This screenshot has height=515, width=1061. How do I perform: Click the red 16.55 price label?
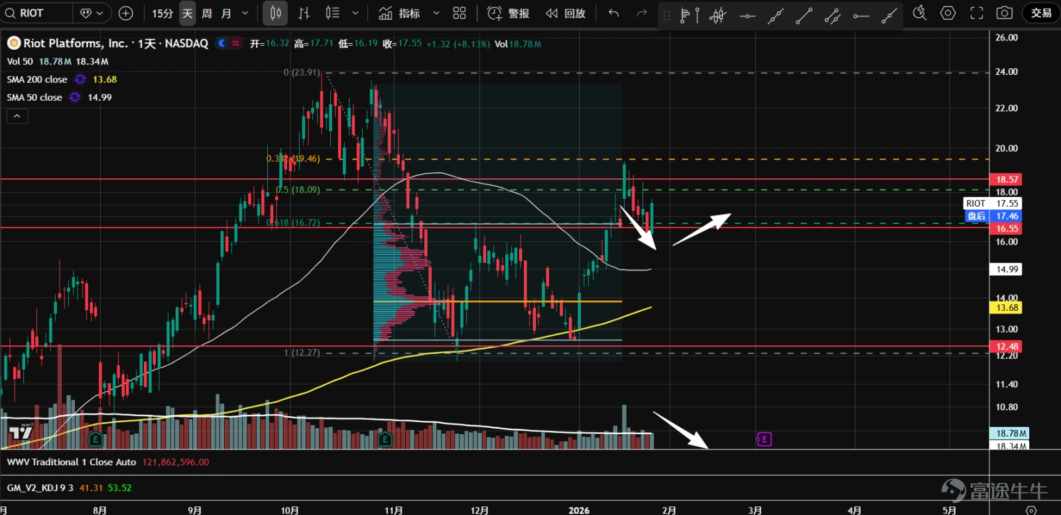1006,228
